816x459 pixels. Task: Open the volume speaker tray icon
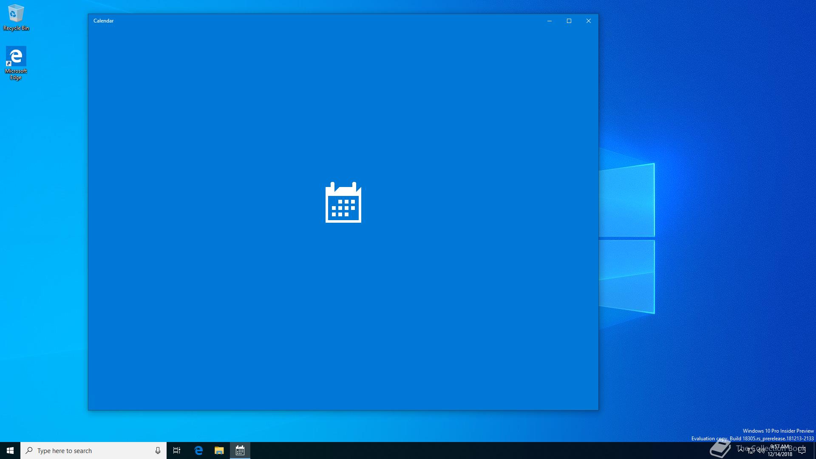point(761,450)
